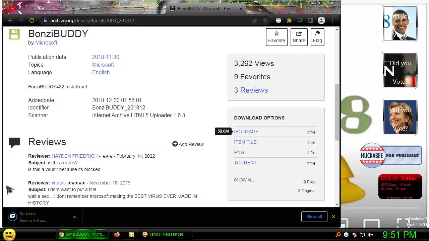Click the green floppy disk software icon
This screenshot has height=241, width=429.
pyautogui.click(x=14, y=34)
